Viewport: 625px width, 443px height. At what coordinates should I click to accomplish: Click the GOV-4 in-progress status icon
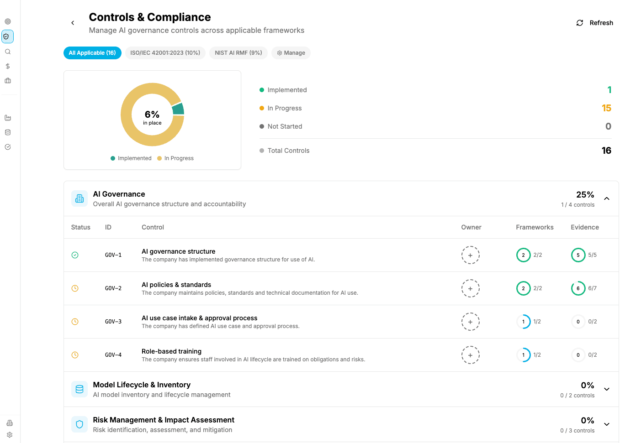pyautogui.click(x=75, y=355)
